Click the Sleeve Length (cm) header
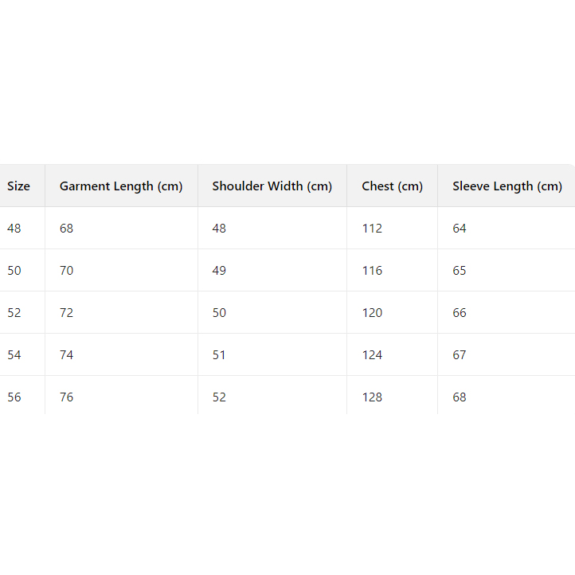Screen dimensions: 575x575 pos(507,186)
